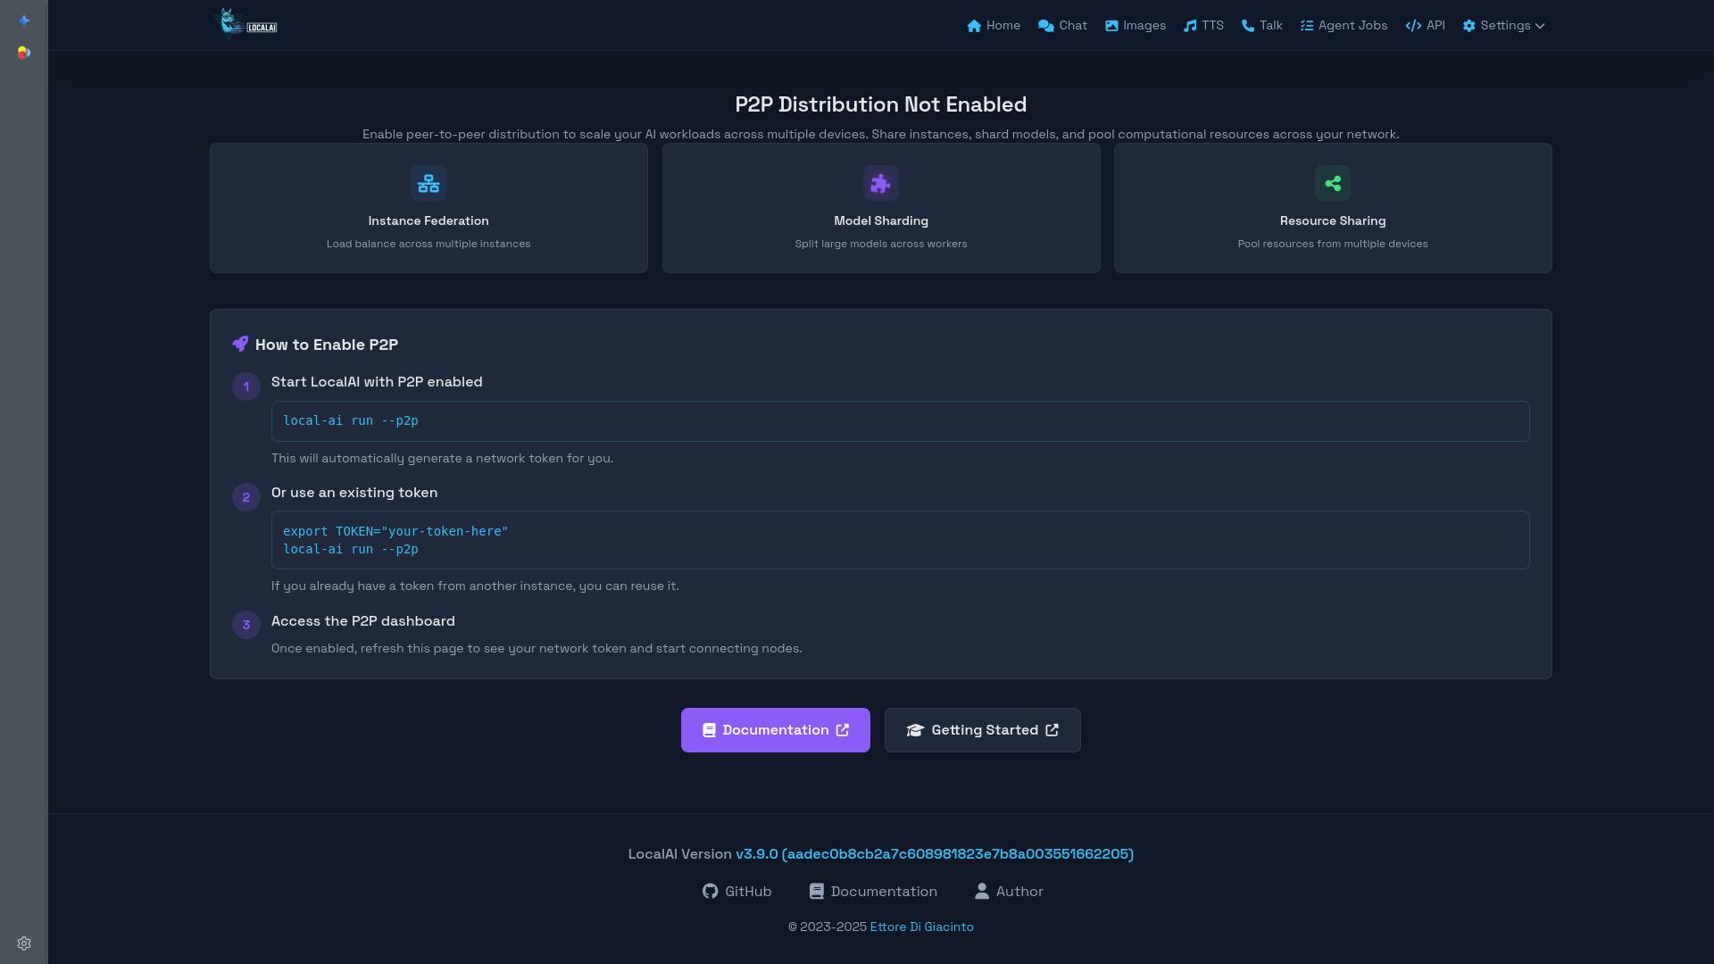
Task: Click the person icon beside Author
Action: [x=982, y=891]
